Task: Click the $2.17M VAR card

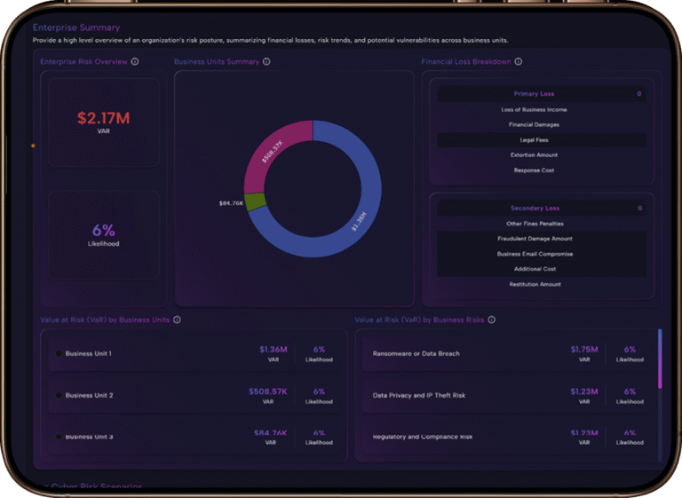Action: (x=104, y=122)
